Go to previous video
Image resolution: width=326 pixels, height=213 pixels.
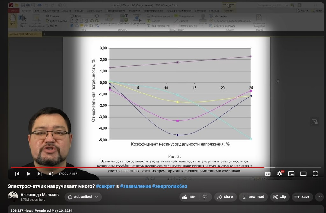pos(18,174)
